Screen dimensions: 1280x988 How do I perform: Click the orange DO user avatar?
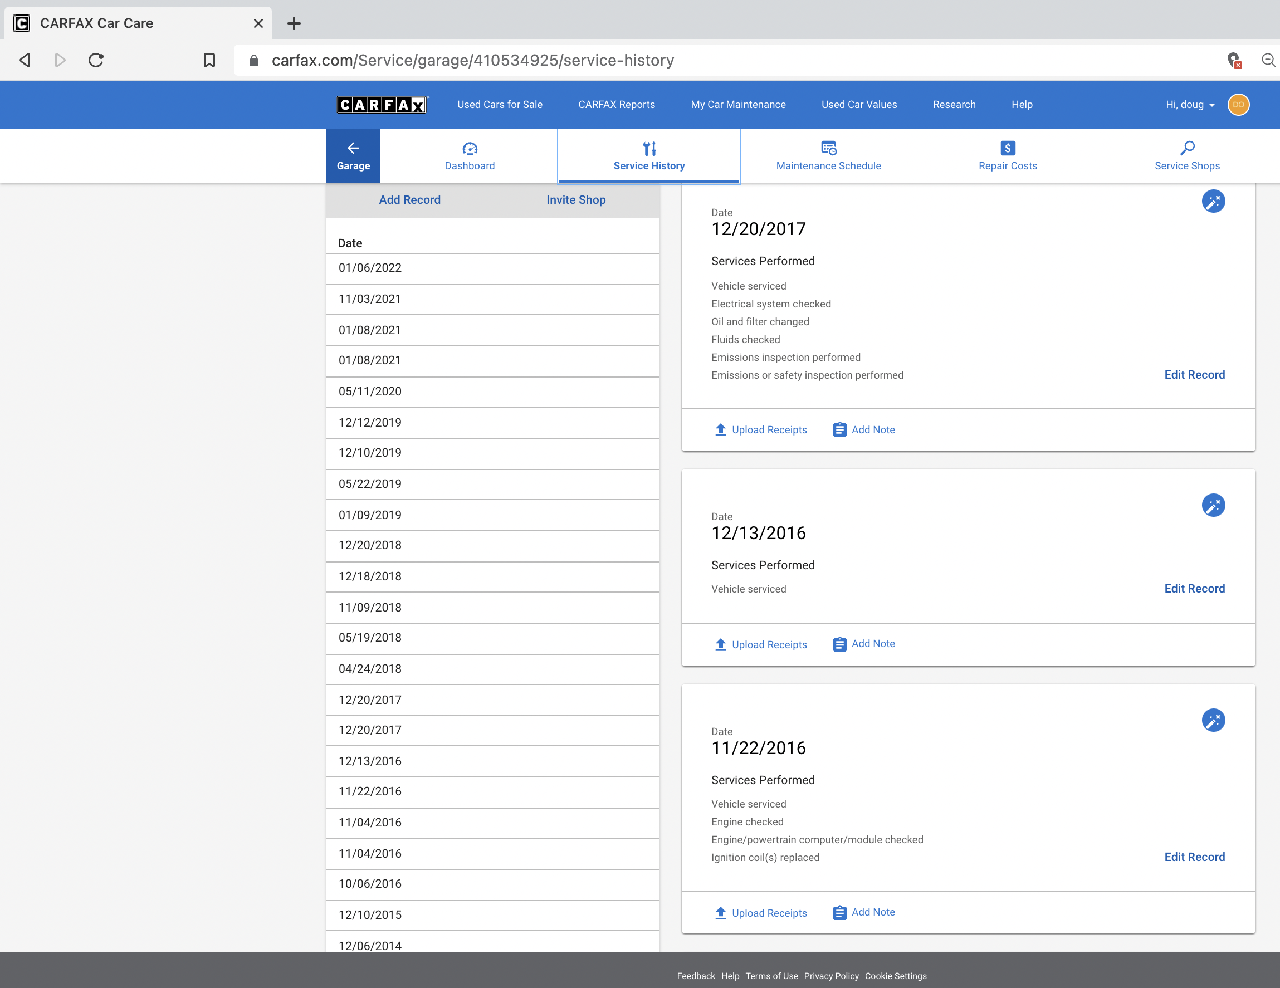click(1238, 104)
